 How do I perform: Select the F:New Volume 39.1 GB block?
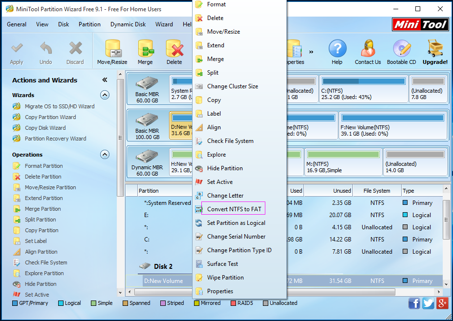(392, 126)
